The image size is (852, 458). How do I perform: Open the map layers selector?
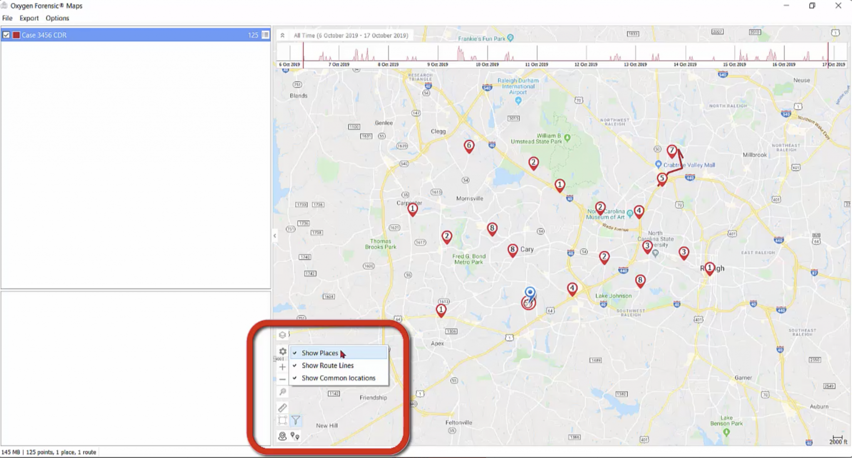point(282,335)
